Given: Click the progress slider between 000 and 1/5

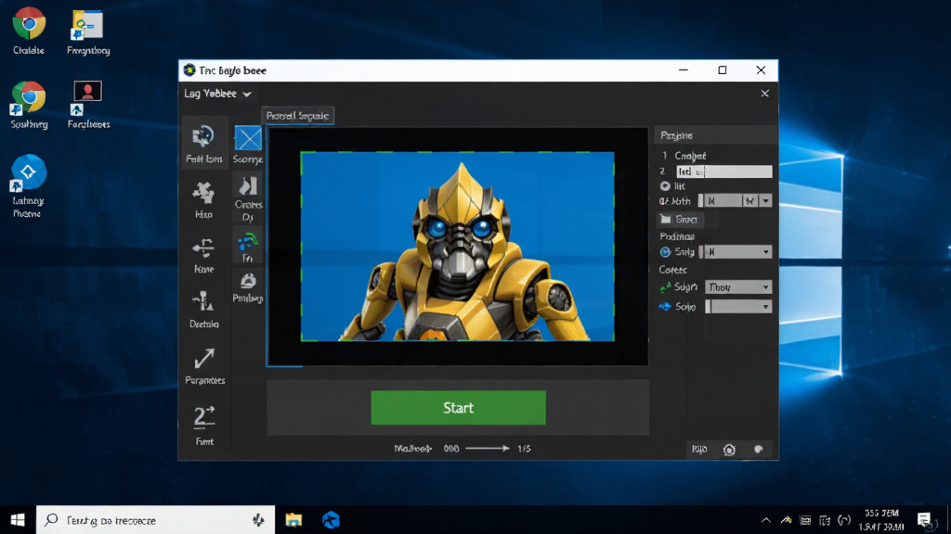Looking at the screenshot, I should pos(487,449).
